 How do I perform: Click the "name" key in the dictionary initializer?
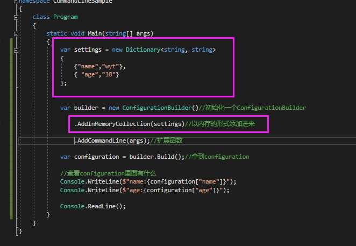pyautogui.click(x=88, y=67)
